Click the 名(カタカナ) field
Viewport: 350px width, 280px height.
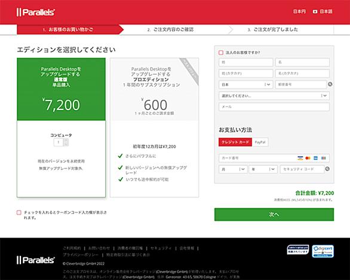pyautogui.click(x=302, y=74)
